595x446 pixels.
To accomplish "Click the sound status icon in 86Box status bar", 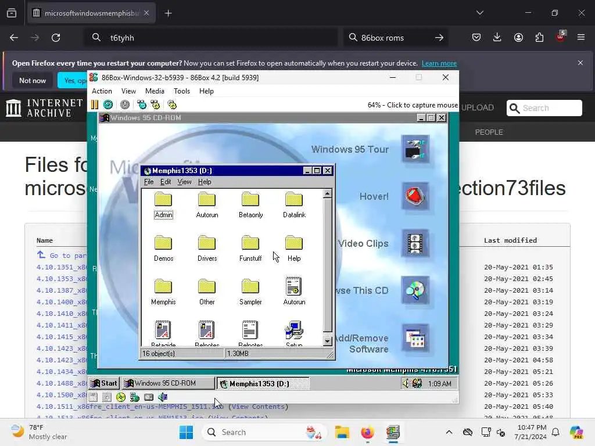I will pos(163,397).
